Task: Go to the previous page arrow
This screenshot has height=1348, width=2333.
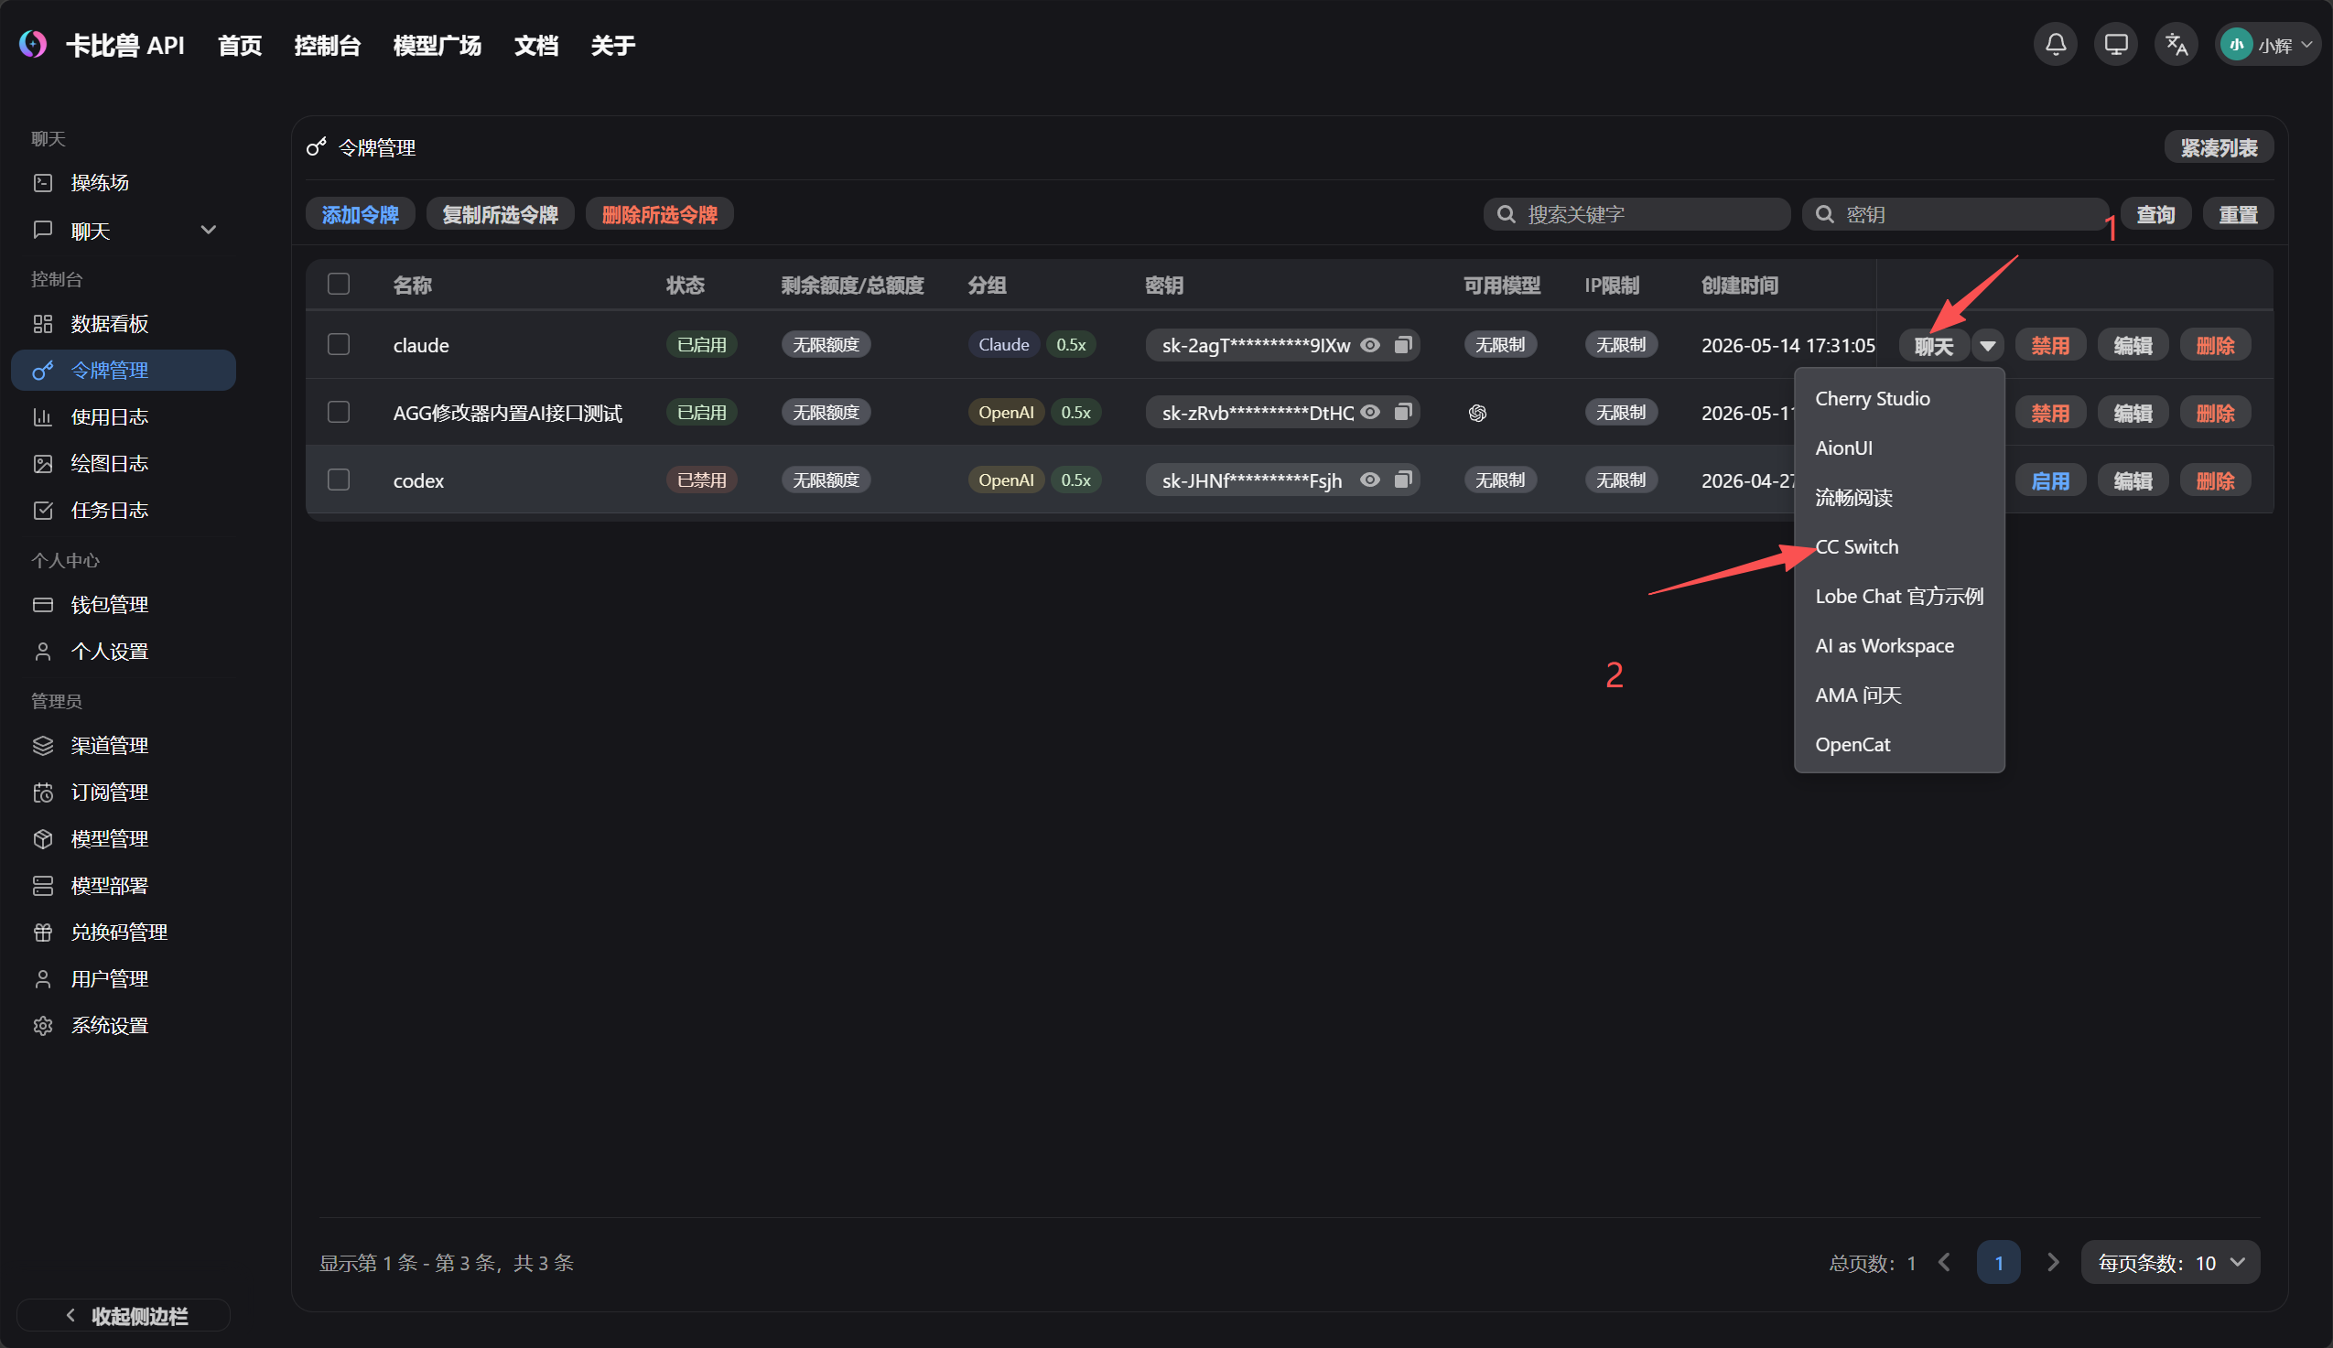Action: (1944, 1263)
